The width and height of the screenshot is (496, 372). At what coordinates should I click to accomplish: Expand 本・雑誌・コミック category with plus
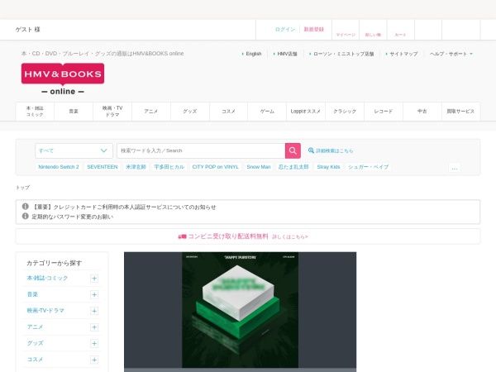pyautogui.click(x=94, y=279)
